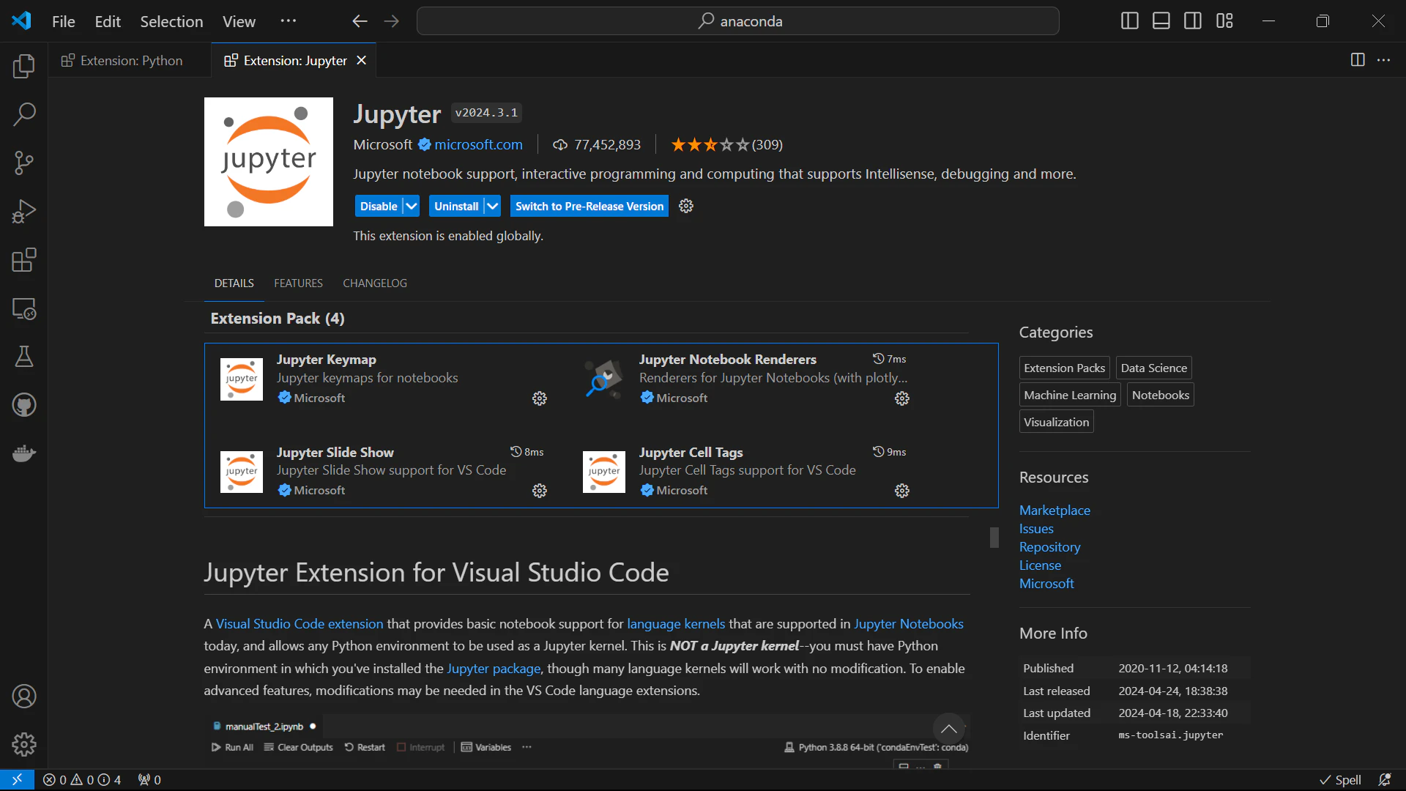
Task: Open the Customize Layout icon
Action: [x=1224, y=21]
